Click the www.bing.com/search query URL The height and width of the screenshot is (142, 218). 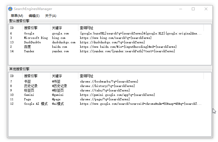(116, 38)
